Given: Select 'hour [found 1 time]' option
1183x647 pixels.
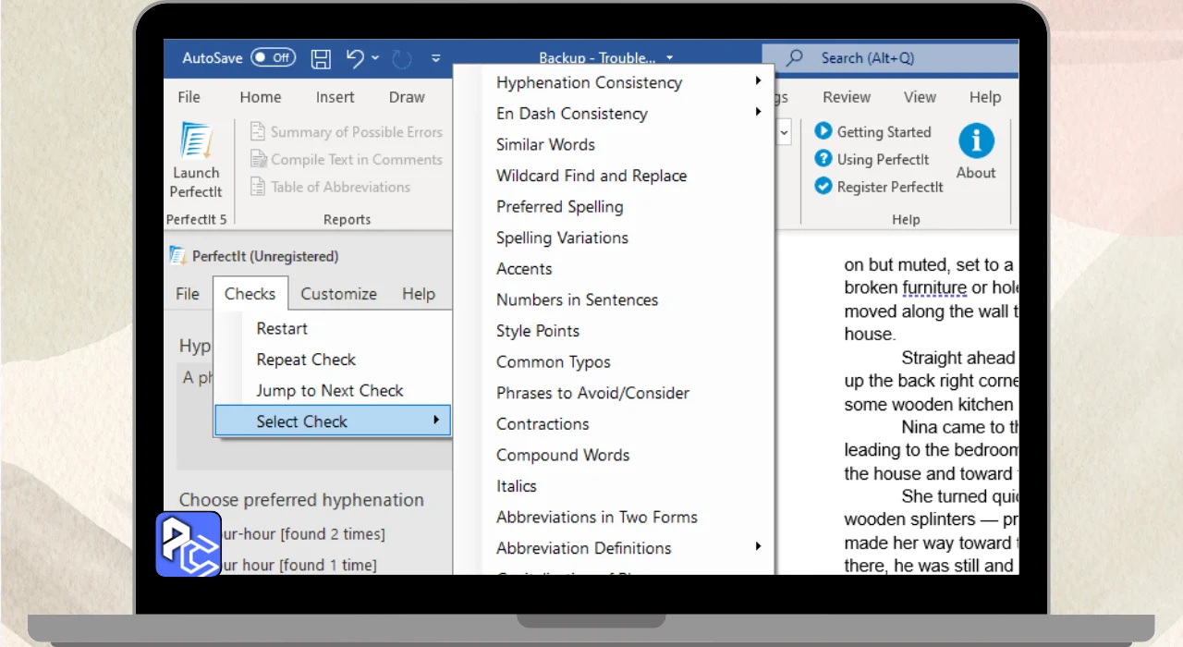Looking at the screenshot, I should click(x=299, y=565).
